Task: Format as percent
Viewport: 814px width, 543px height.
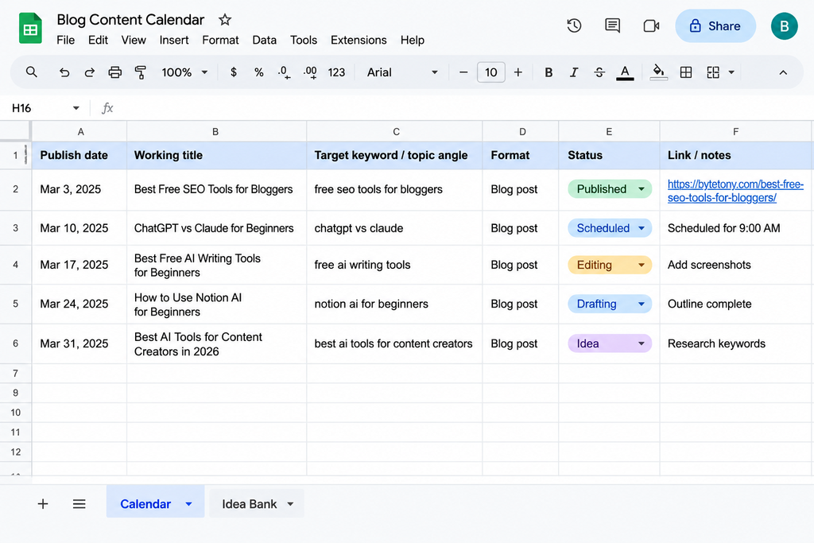Action: tap(258, 72)
